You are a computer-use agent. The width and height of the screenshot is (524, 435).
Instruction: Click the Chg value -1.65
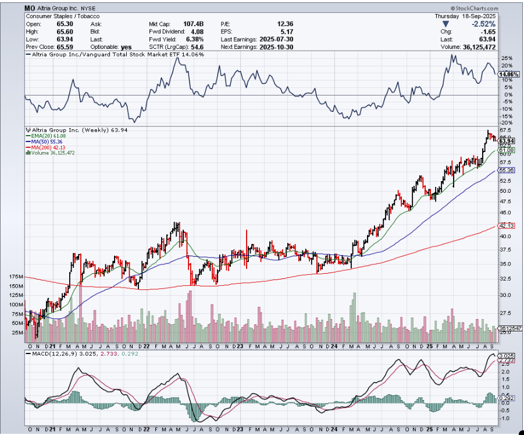point(488,32)
